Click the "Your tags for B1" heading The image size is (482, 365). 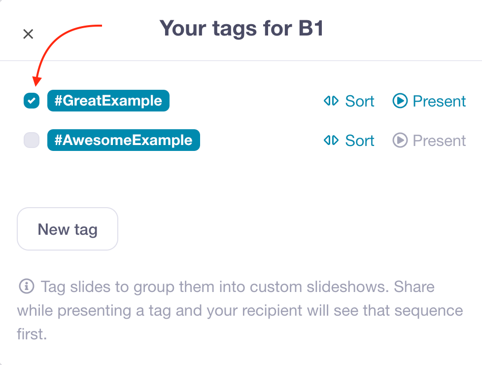241,29
